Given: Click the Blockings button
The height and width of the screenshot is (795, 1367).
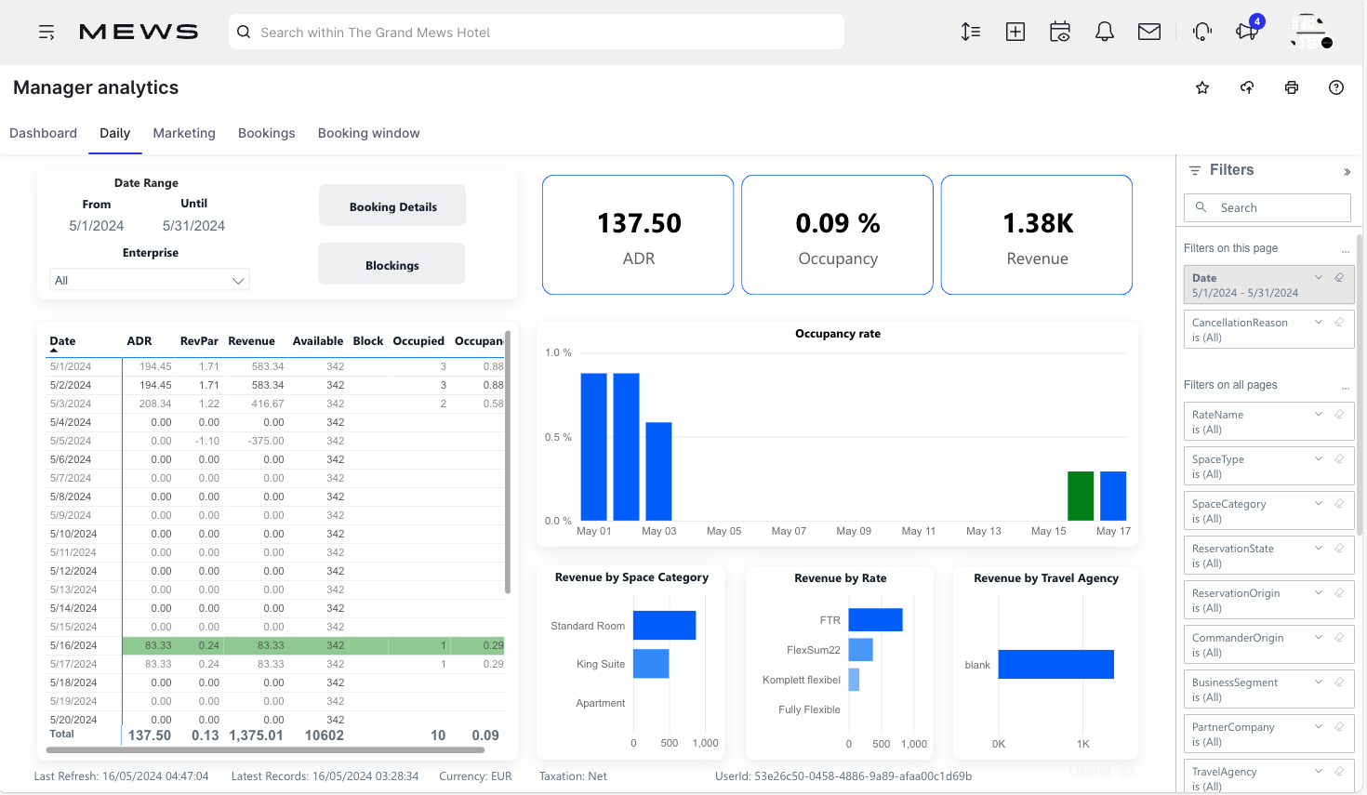Looking at the screenshot, I should click(392, 263).
